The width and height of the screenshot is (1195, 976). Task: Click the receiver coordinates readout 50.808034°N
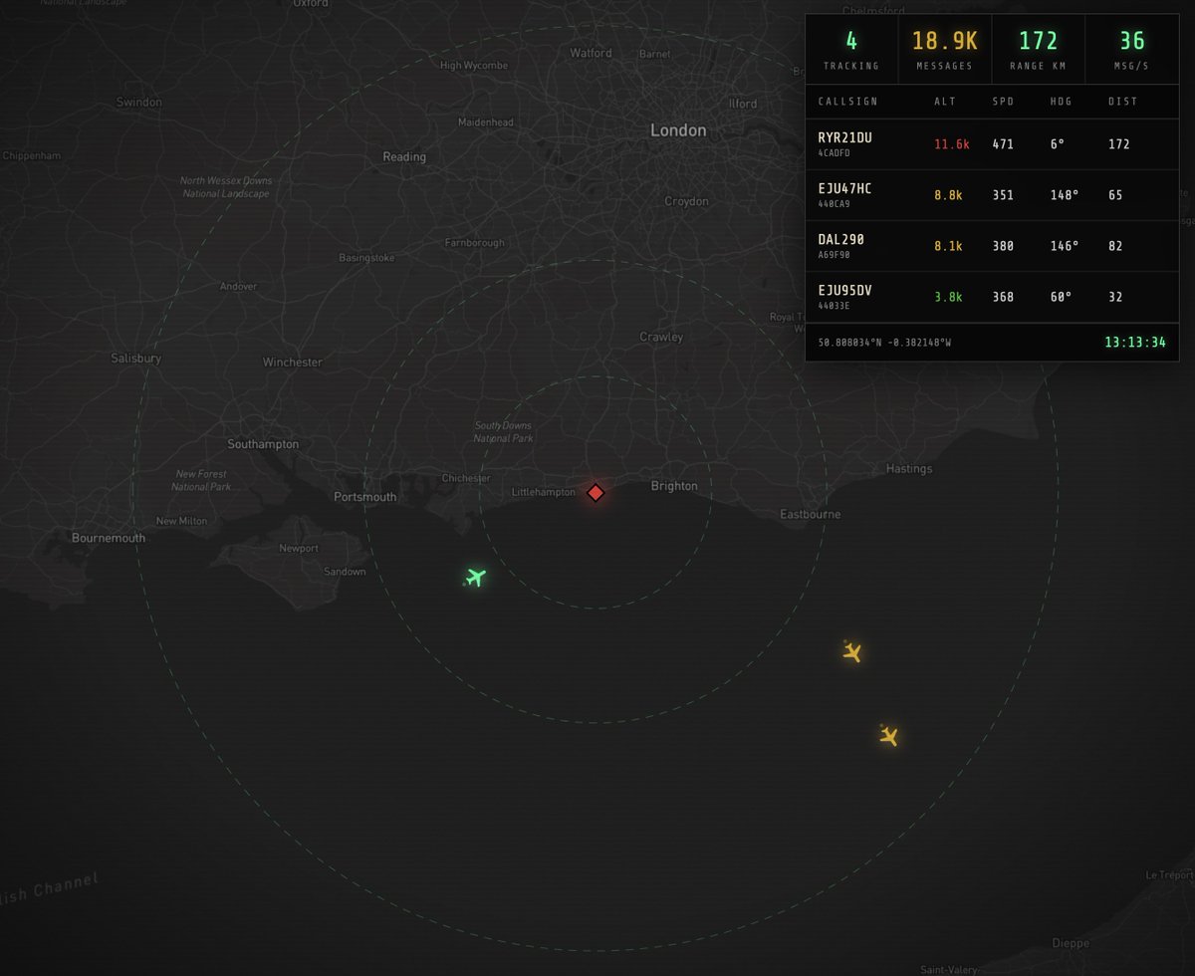tap(884, 343)
